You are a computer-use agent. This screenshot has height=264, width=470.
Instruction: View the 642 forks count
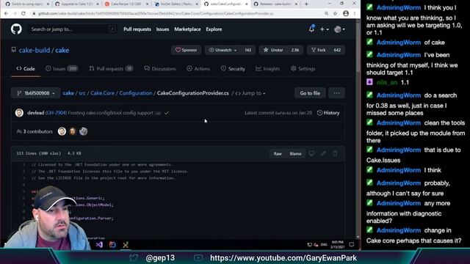(x=337, y=50)
